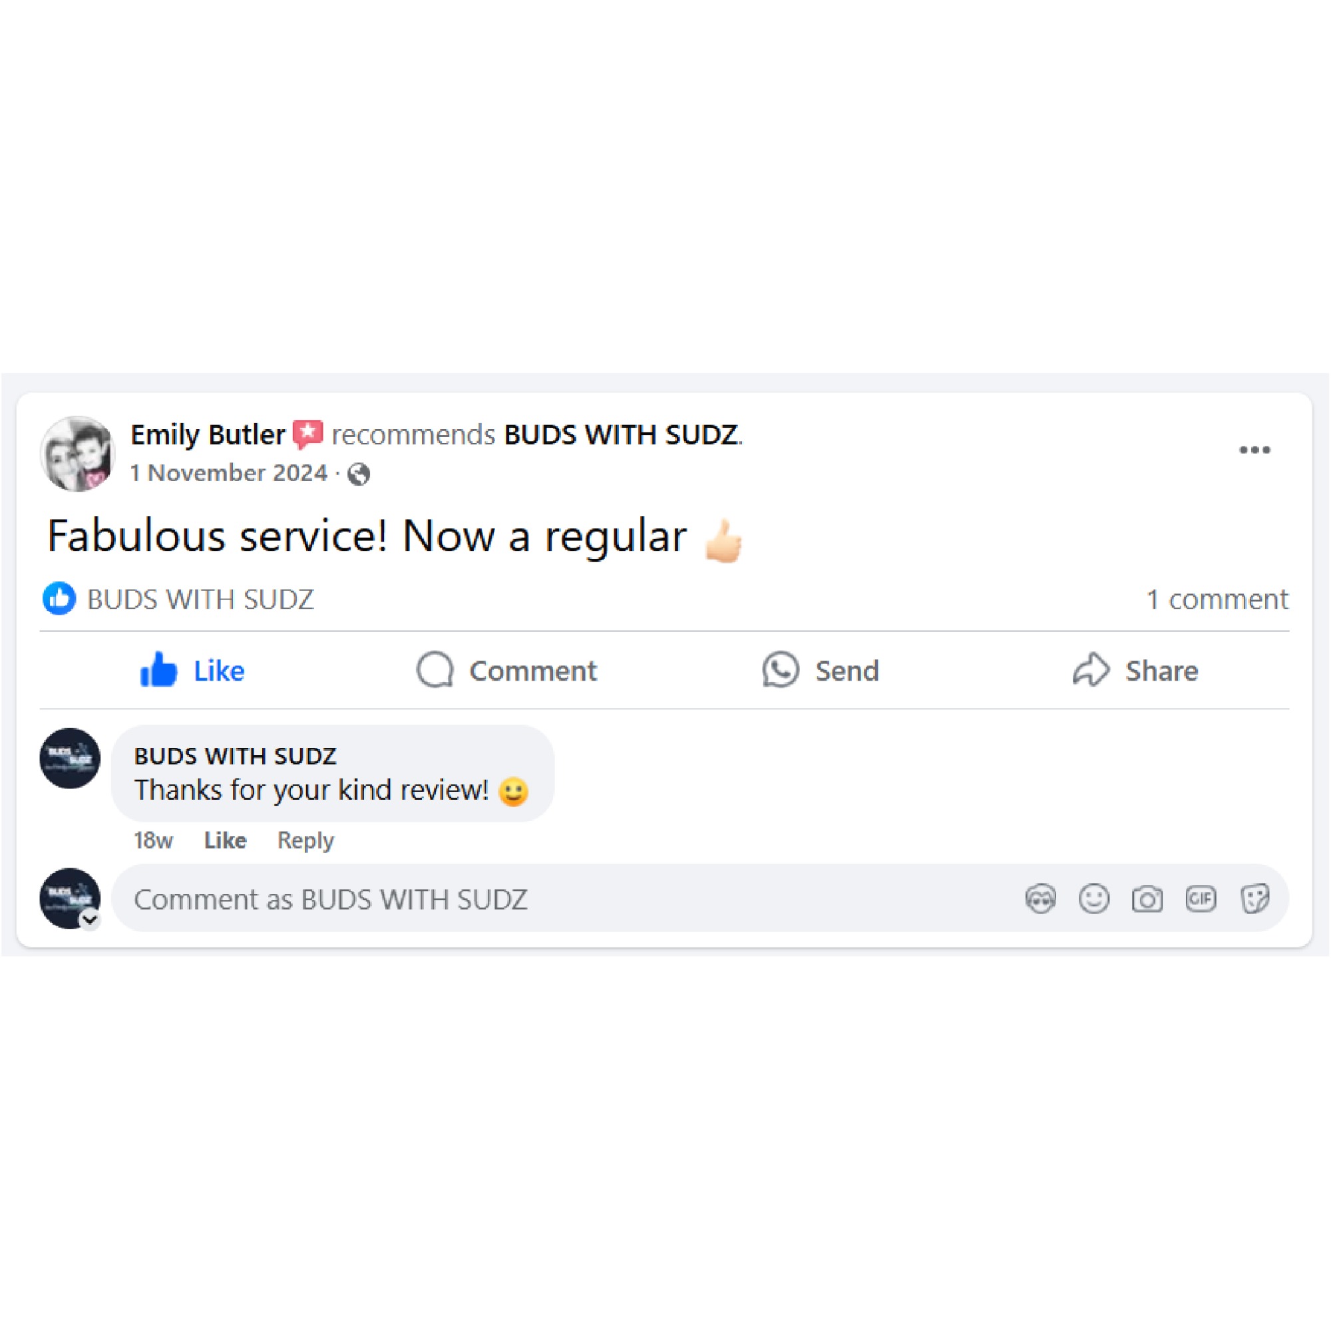This screenshot has width=1331, height=1330.
Task: Toggle the blue Like button on the post
Action: [192, 670]
